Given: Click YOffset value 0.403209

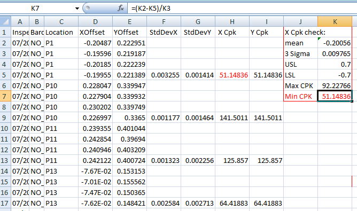Looking at the screenshot, I should [129, 150].
